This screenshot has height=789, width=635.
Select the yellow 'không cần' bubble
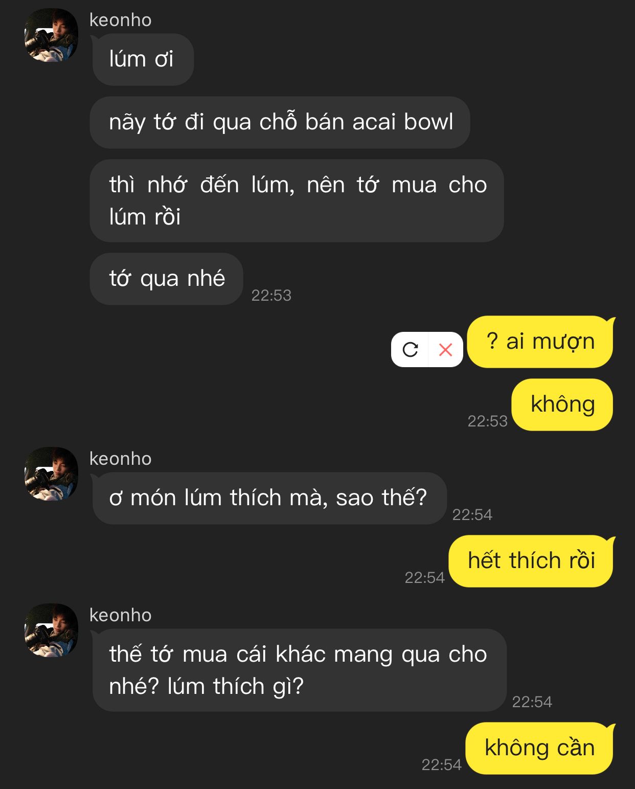pos(540,748)
